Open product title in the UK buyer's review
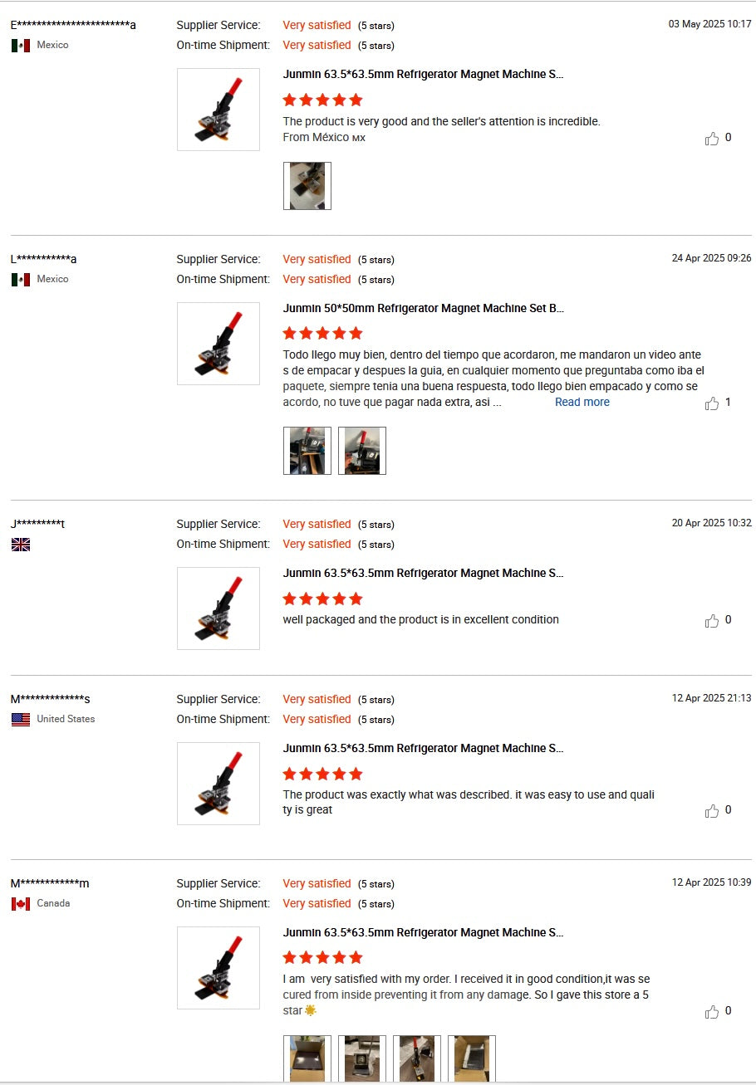756x1085 pixels. tap(423, 573)
